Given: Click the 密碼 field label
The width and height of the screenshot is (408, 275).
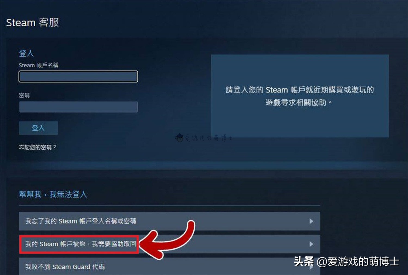Looking at the screenshot, I should (24, 95).
